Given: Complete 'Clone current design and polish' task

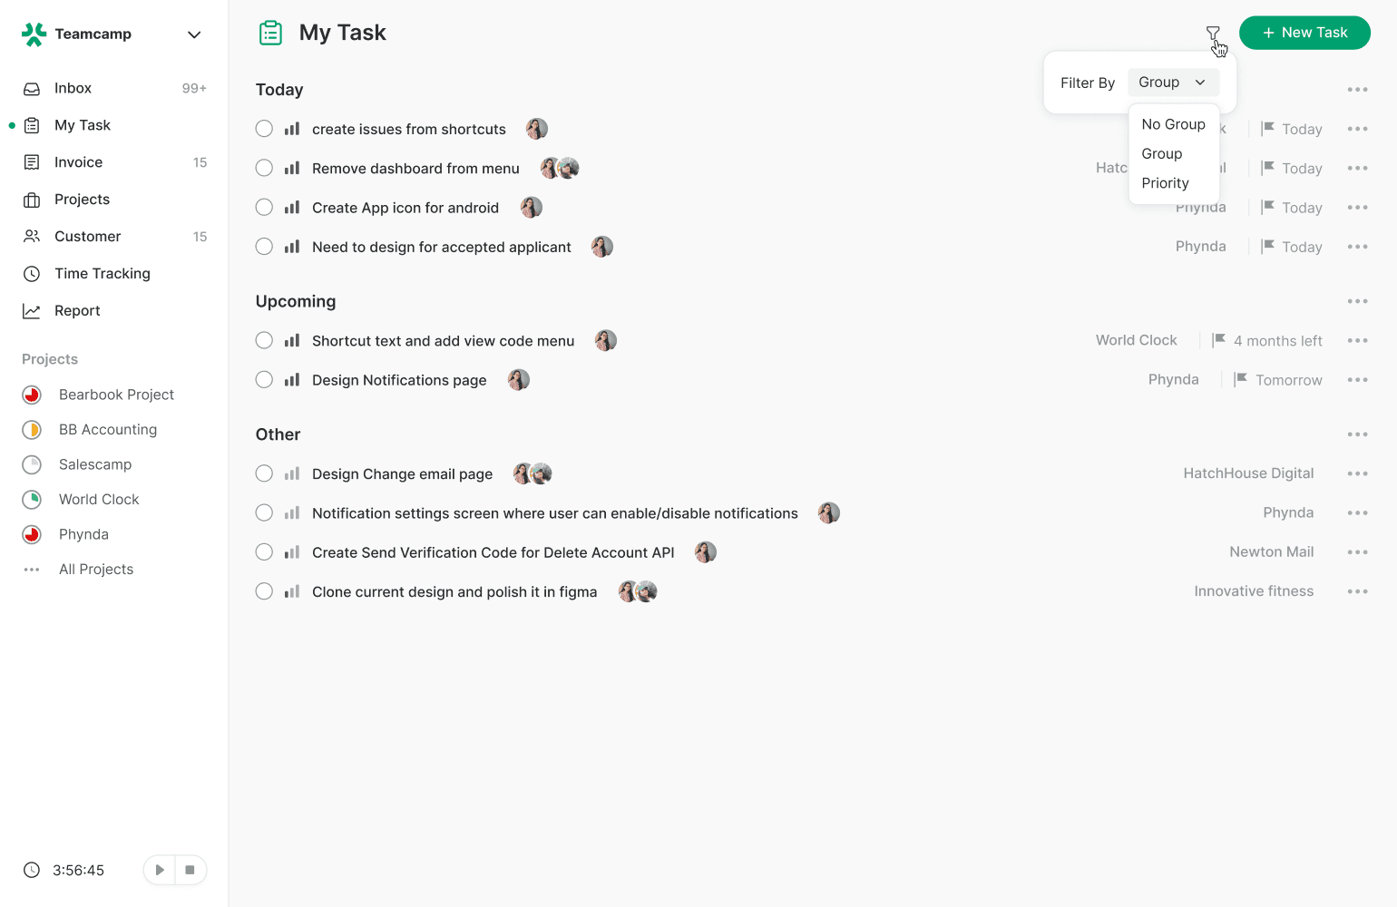Looking at the screenshot, I should 264,591.
